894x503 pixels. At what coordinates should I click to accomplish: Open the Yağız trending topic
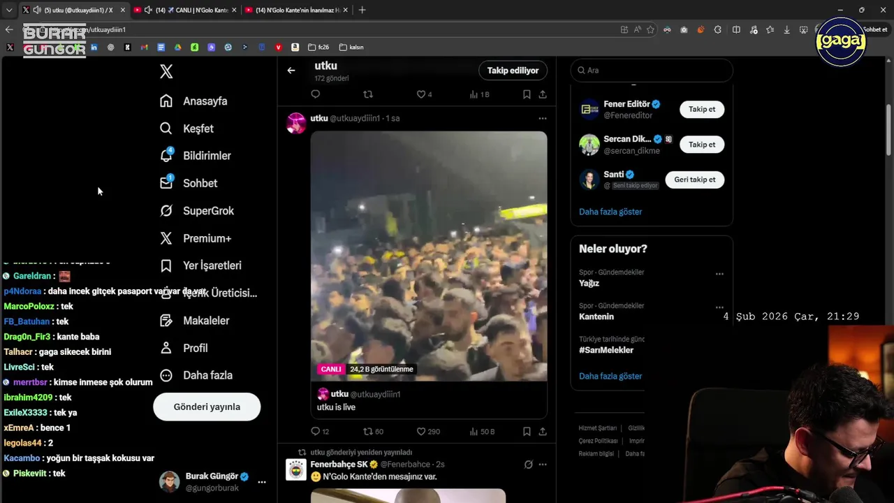click(589, 283)
